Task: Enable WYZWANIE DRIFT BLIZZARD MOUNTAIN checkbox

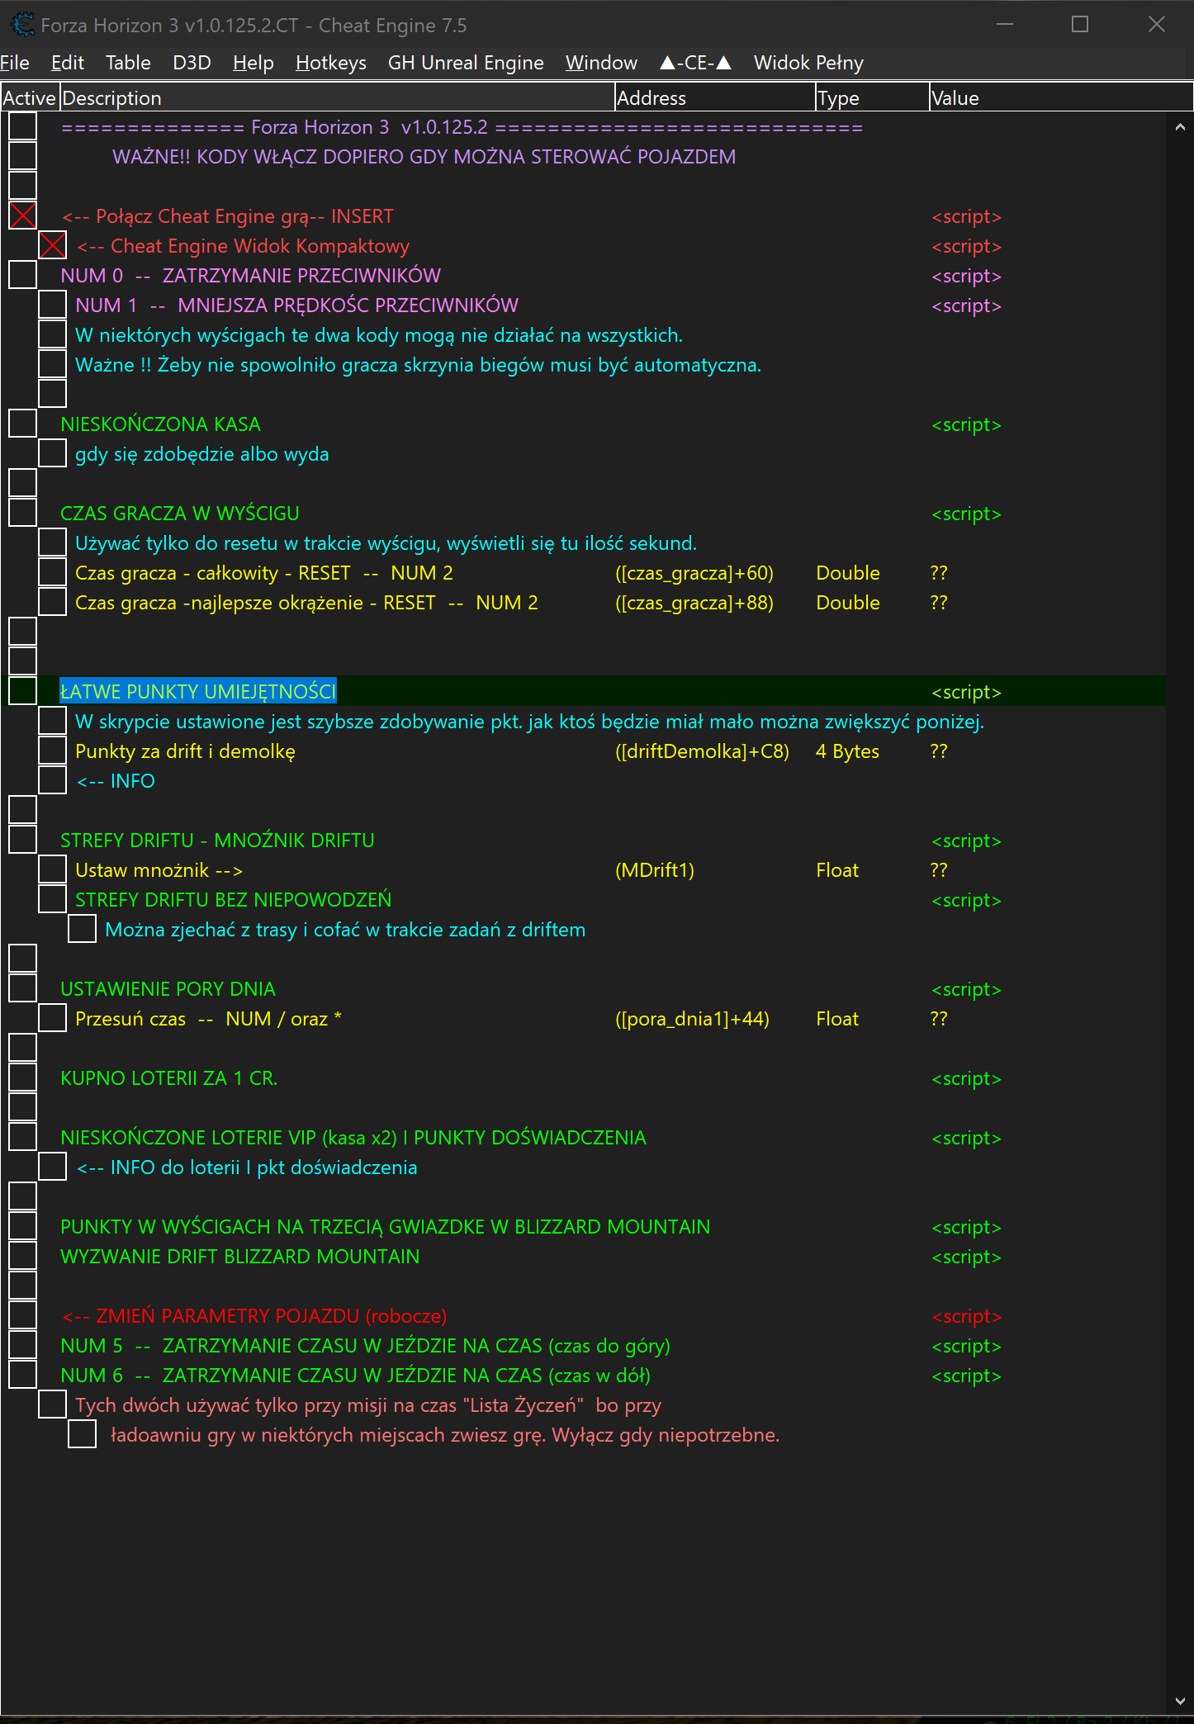Action: tap(22, 1257)
